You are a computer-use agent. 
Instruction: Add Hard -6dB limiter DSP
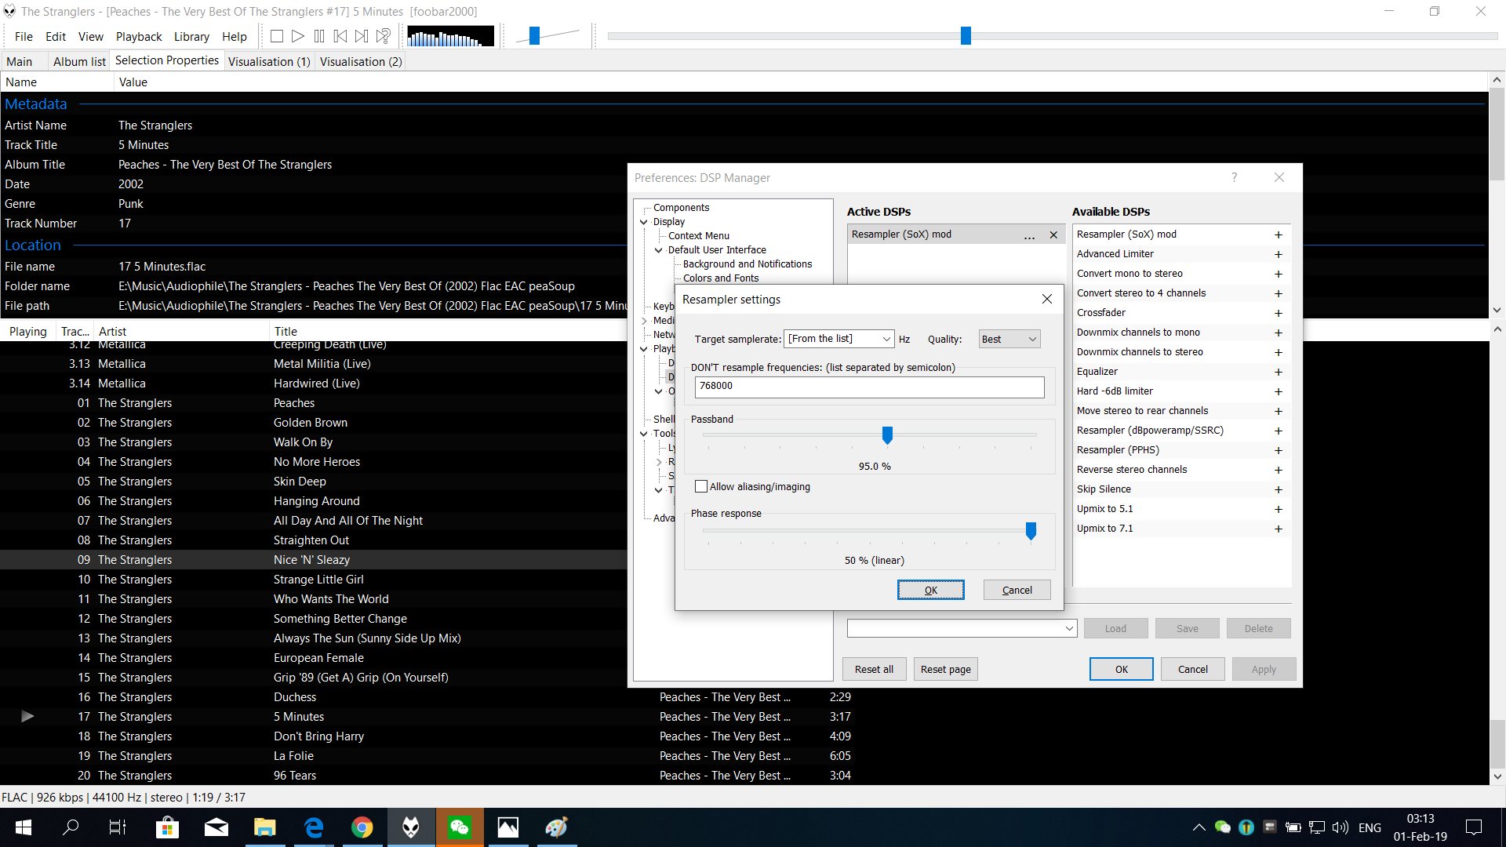tap(1278, 391)
